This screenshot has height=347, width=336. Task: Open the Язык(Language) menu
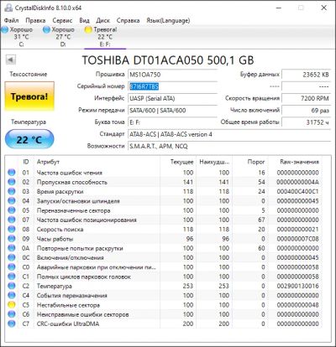click(x=168, y=20)
